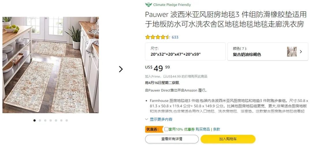This screenshot has height=145, width=312.
Task: Jump to fourth carousel image dot
Action: [51, 120]
